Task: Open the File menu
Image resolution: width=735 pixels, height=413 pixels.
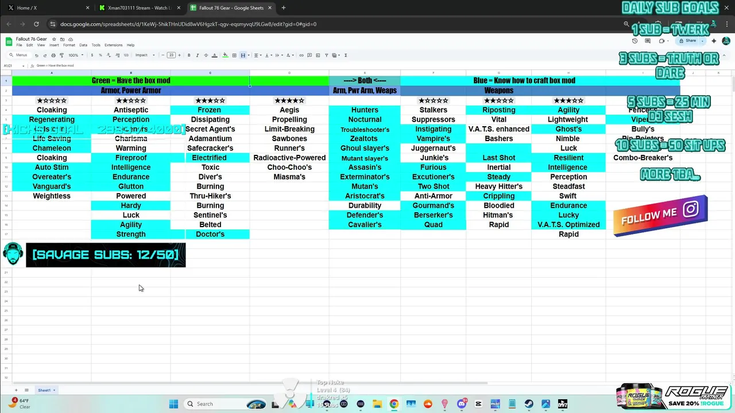Action: point(19,45)
